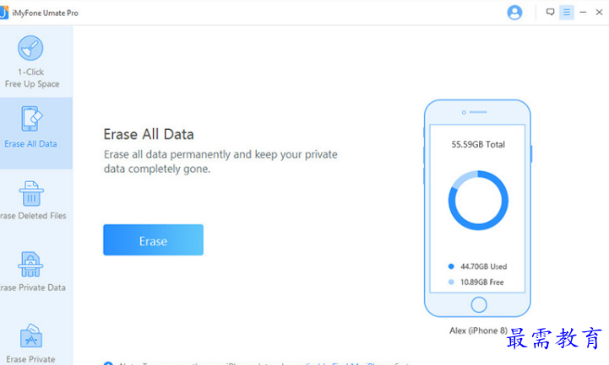The height and width of the screenshot is (365, 609).
Task: Select the Erase All Data phone icon
Action: pos(31,119)
